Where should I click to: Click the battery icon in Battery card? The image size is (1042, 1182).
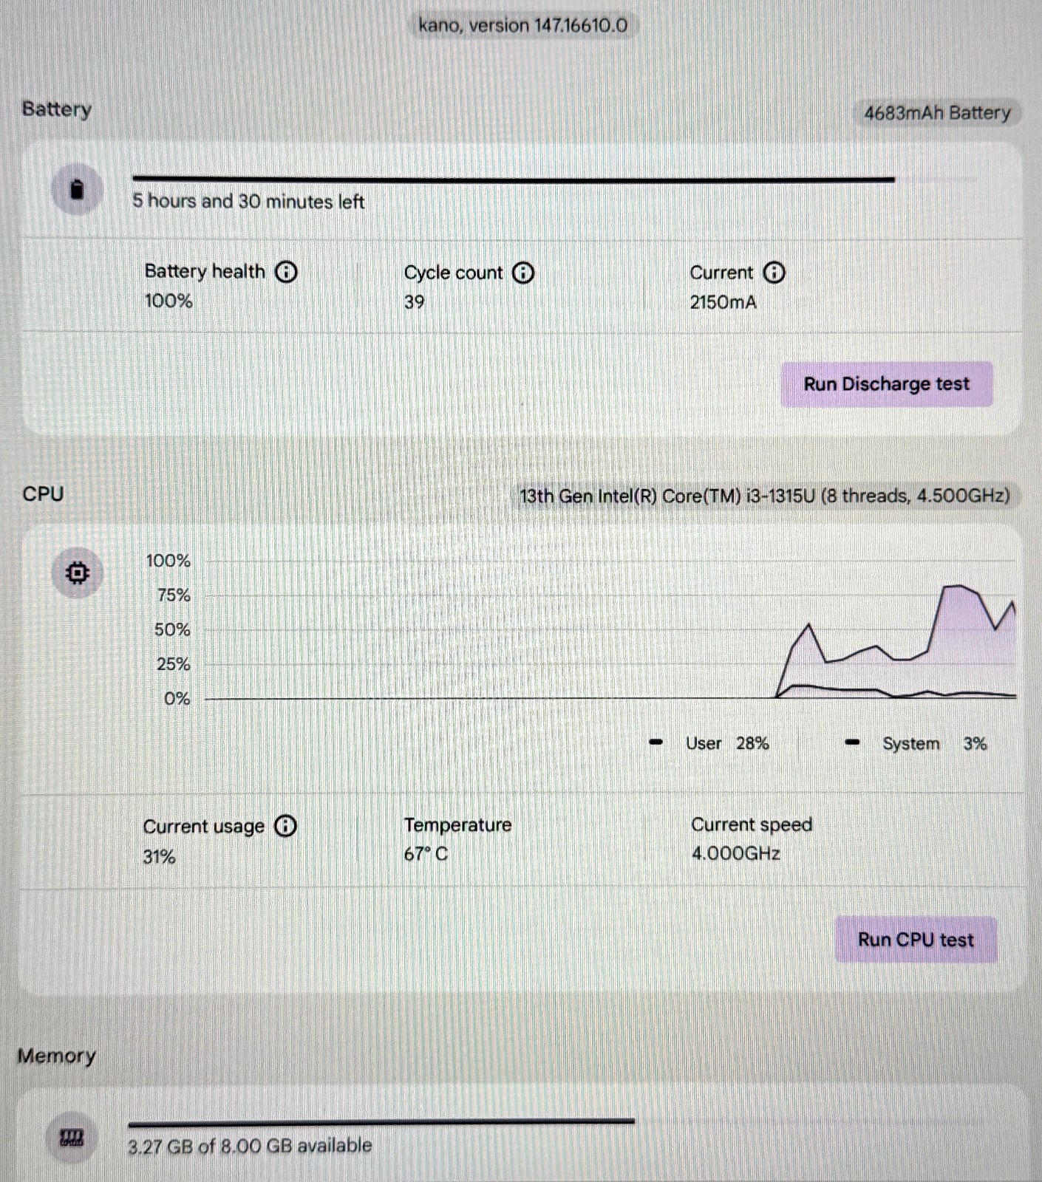(x=77, y=190)
